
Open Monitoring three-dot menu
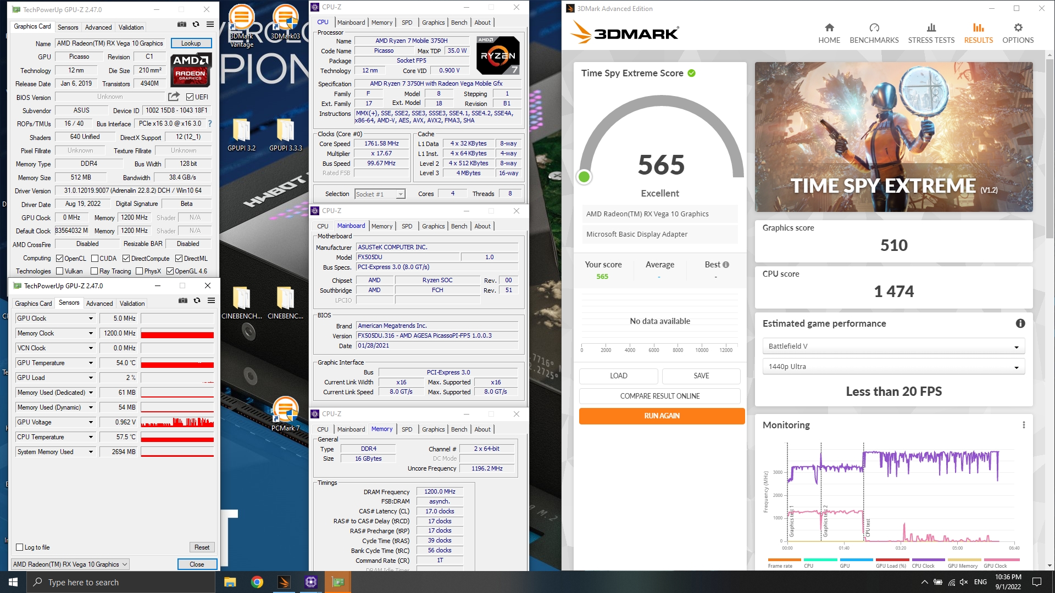coord(1023,425)
